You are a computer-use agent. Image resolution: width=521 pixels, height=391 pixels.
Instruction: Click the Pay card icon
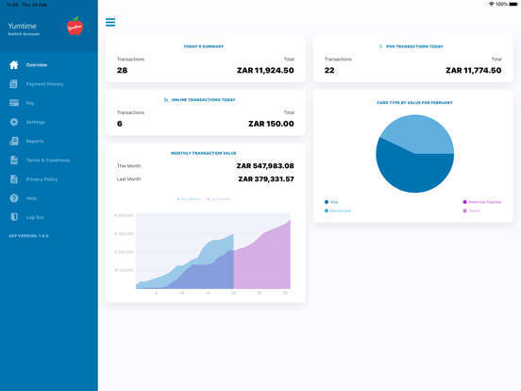(14, 103)
